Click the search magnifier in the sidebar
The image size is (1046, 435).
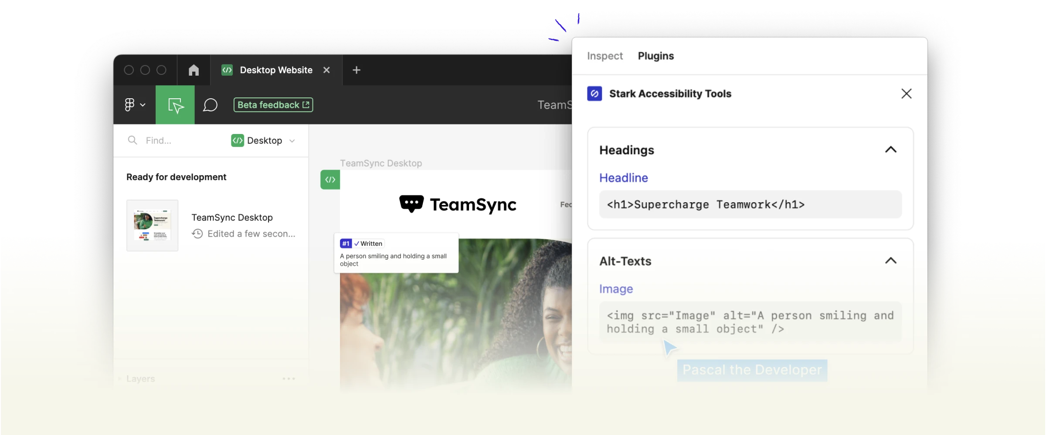132,140
